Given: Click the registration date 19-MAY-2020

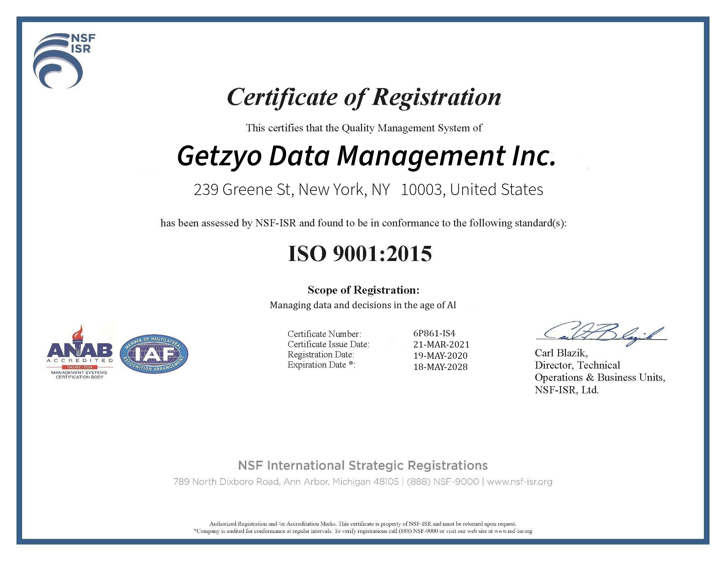Looking at the screenshot, I should 440,356.
